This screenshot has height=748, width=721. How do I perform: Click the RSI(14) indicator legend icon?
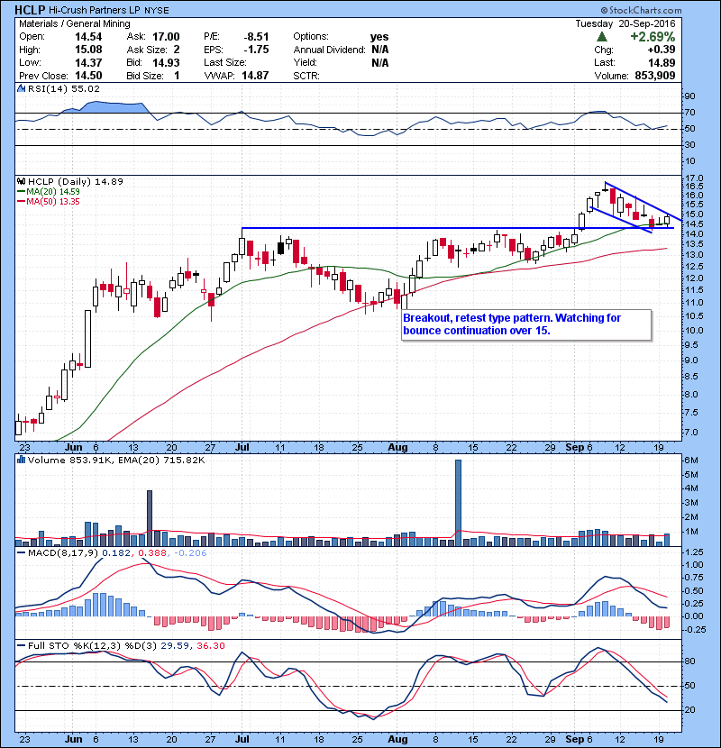click(22, 88)
